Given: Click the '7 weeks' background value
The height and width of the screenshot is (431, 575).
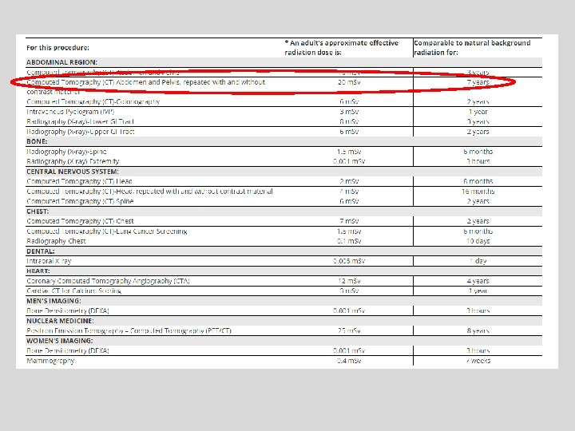Looking at the screenshot, I should (x=478, y=361).
